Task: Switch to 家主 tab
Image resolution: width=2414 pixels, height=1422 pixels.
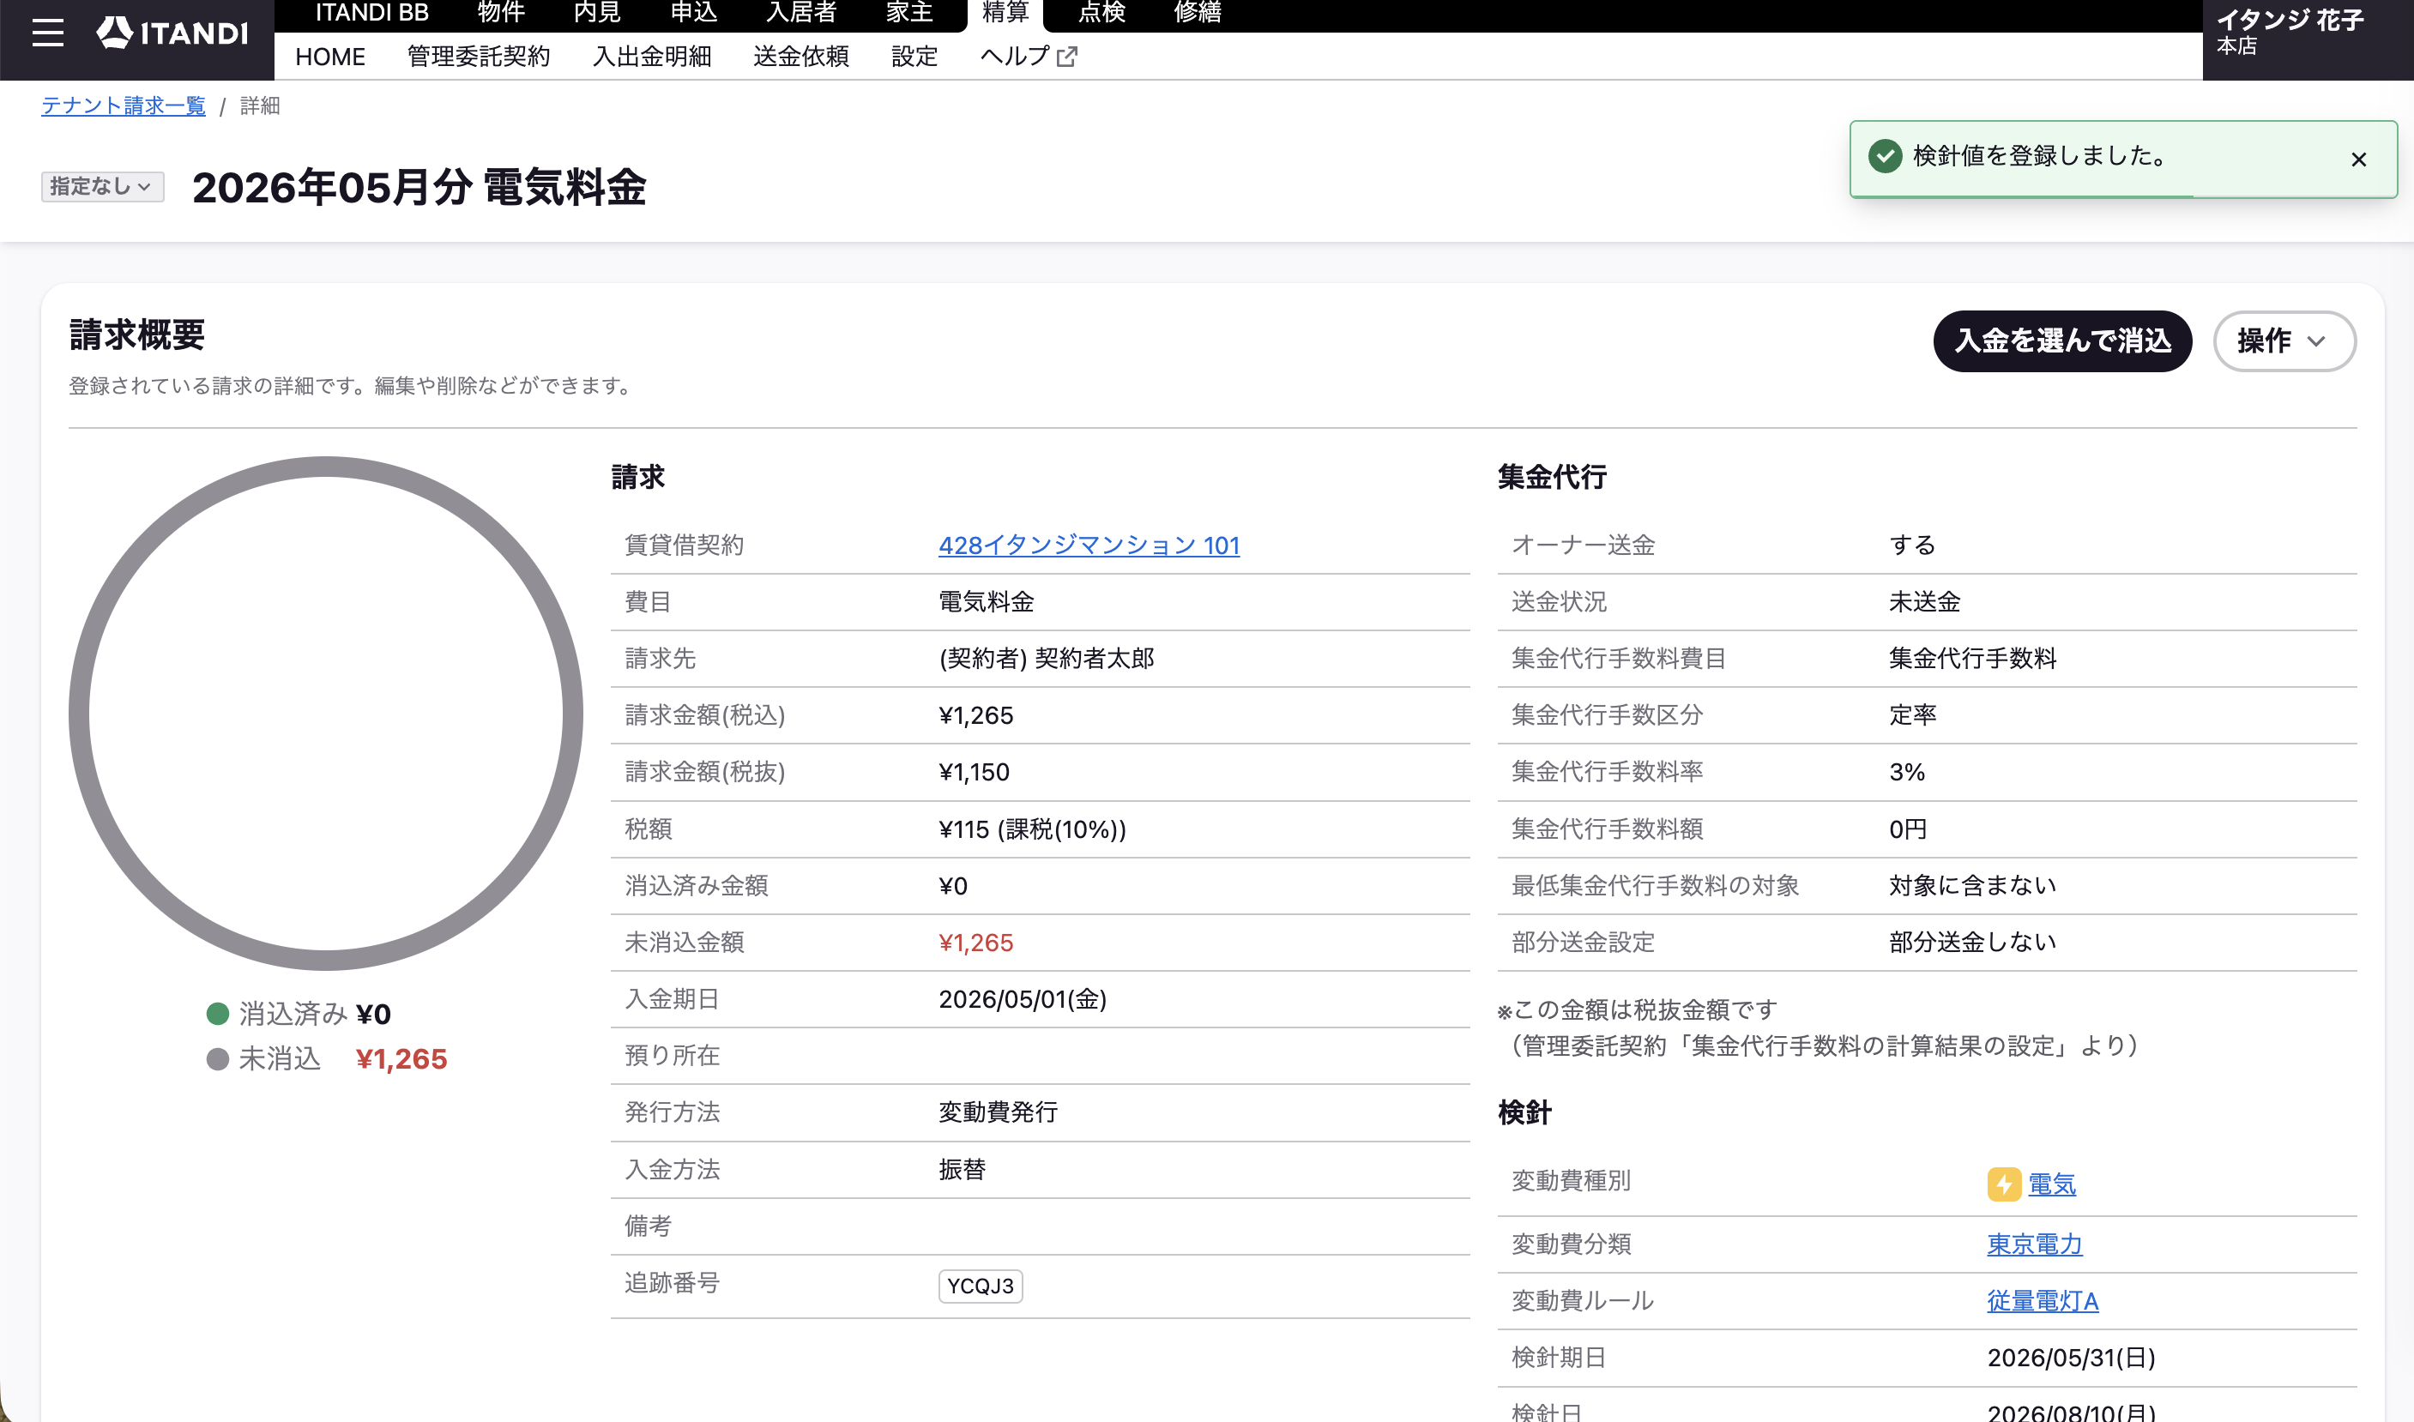Action: 909,14
